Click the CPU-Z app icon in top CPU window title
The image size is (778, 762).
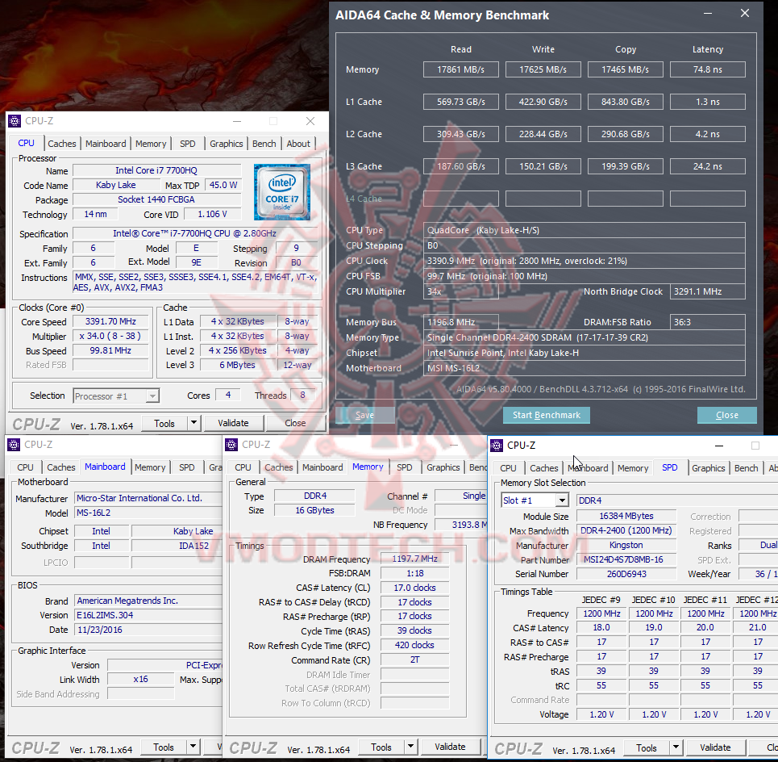(x=15, y=121)
